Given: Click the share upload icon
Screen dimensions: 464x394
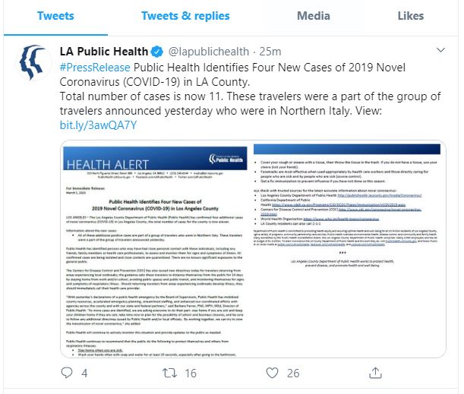Looking at the screenshot, I should coord(375,373).
